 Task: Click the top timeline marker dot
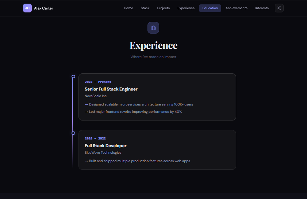pyautogui.click(x=73, y=76)
